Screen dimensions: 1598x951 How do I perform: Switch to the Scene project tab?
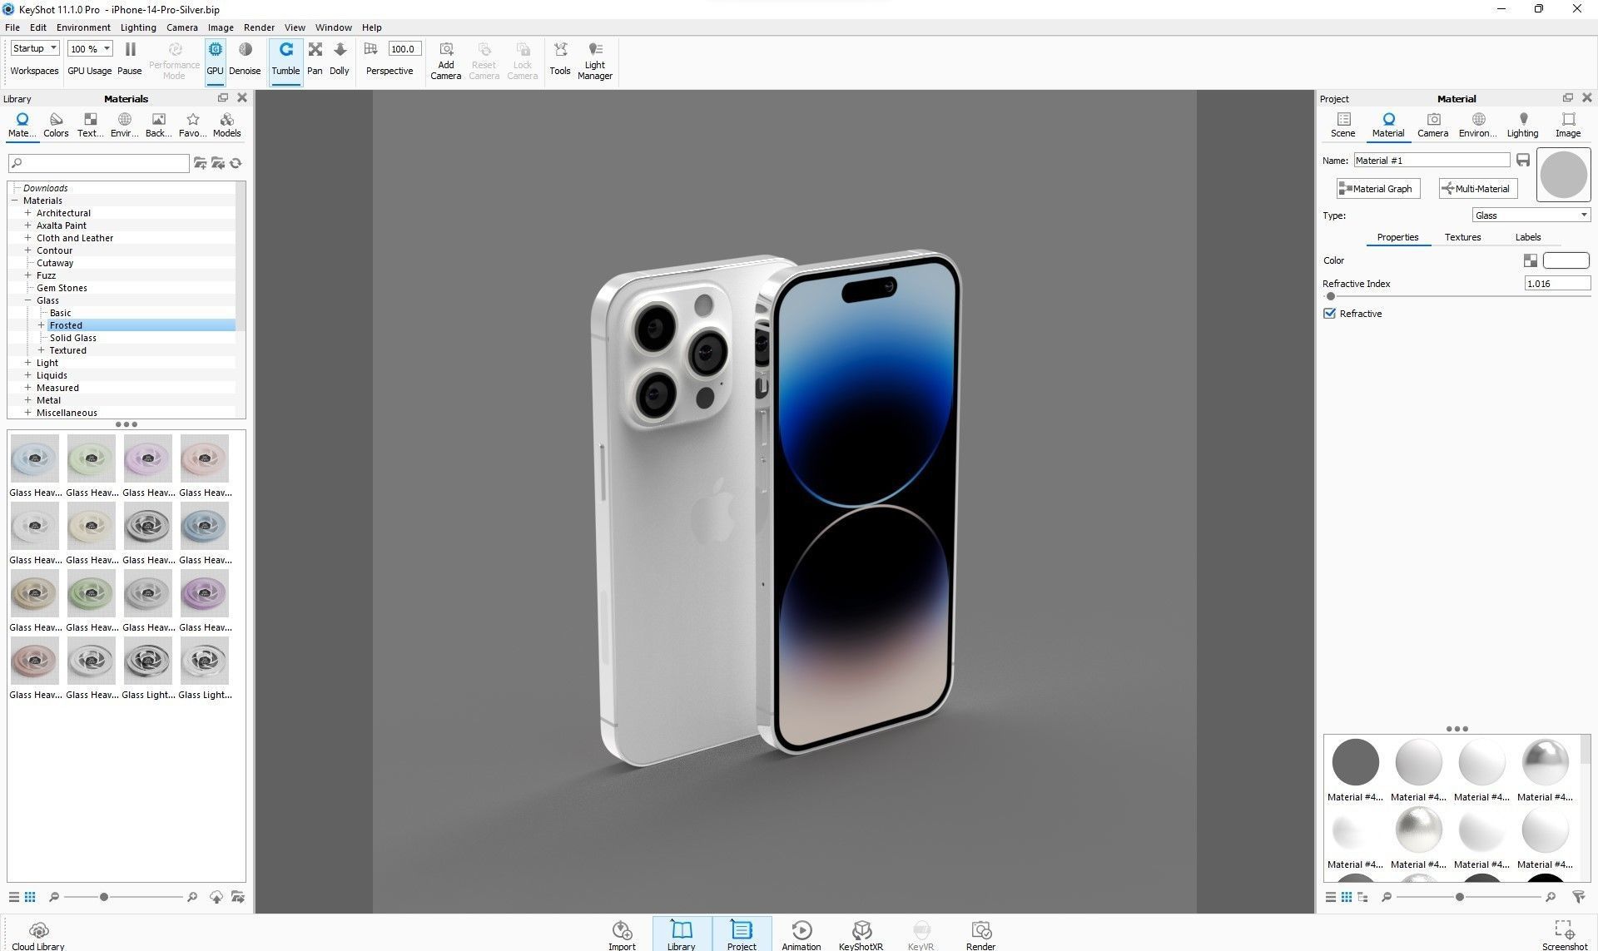(1342, 125)
